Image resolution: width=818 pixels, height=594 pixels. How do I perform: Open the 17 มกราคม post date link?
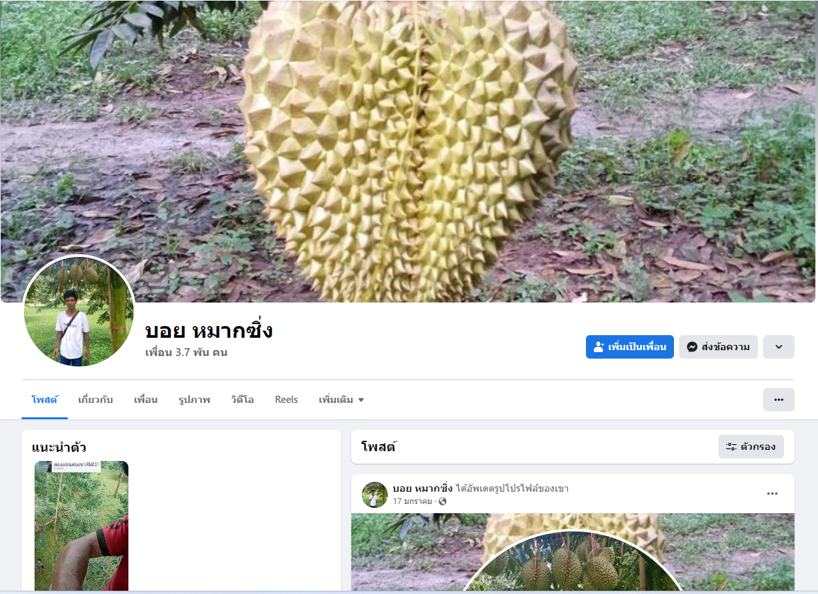(413, 501)
